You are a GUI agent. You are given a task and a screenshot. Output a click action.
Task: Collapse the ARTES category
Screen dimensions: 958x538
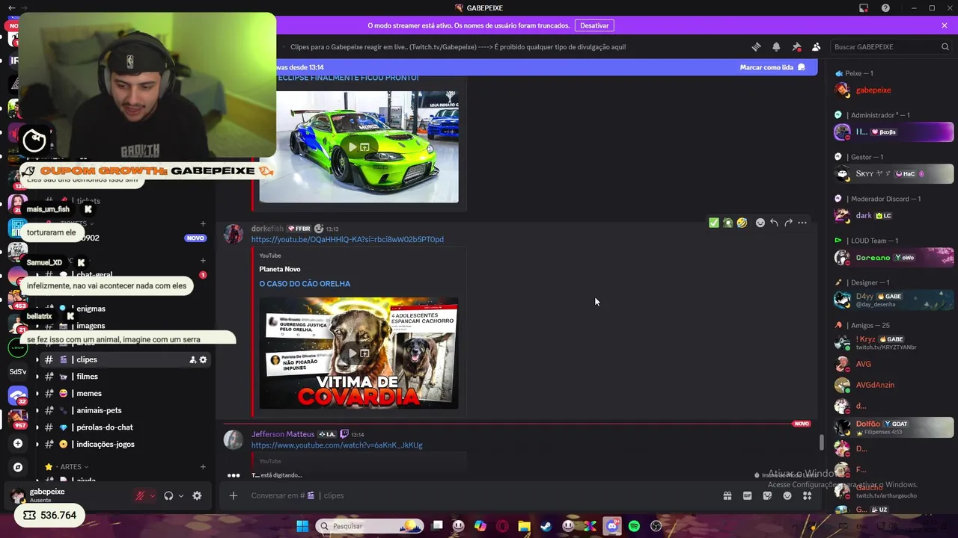70,467
